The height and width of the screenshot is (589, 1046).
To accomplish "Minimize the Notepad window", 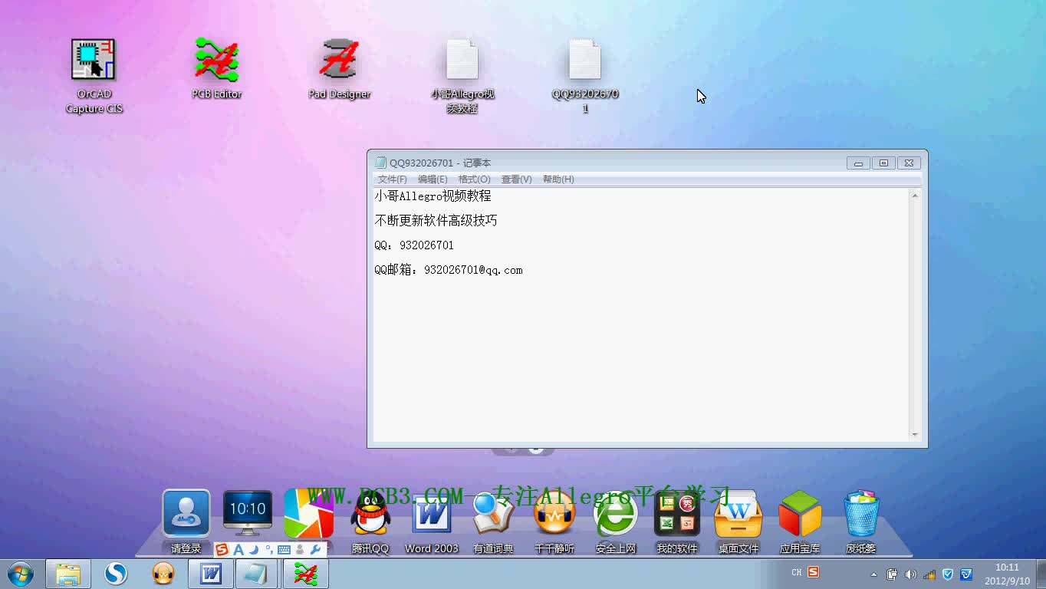I will [858, 163].
